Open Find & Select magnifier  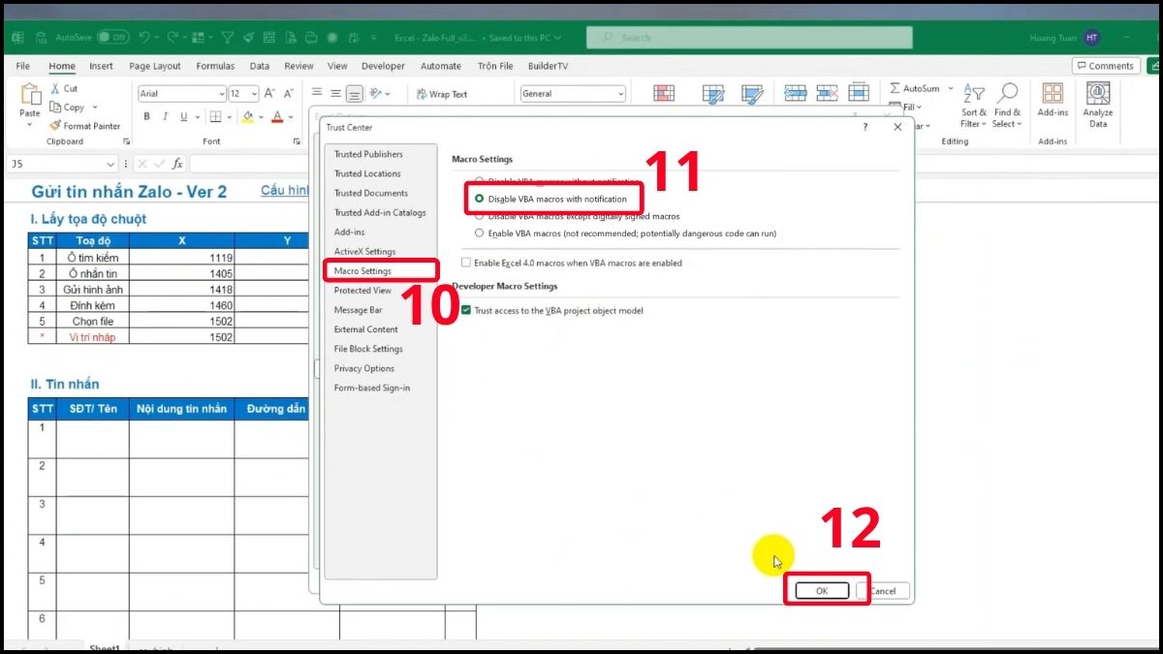point(1008,106)
